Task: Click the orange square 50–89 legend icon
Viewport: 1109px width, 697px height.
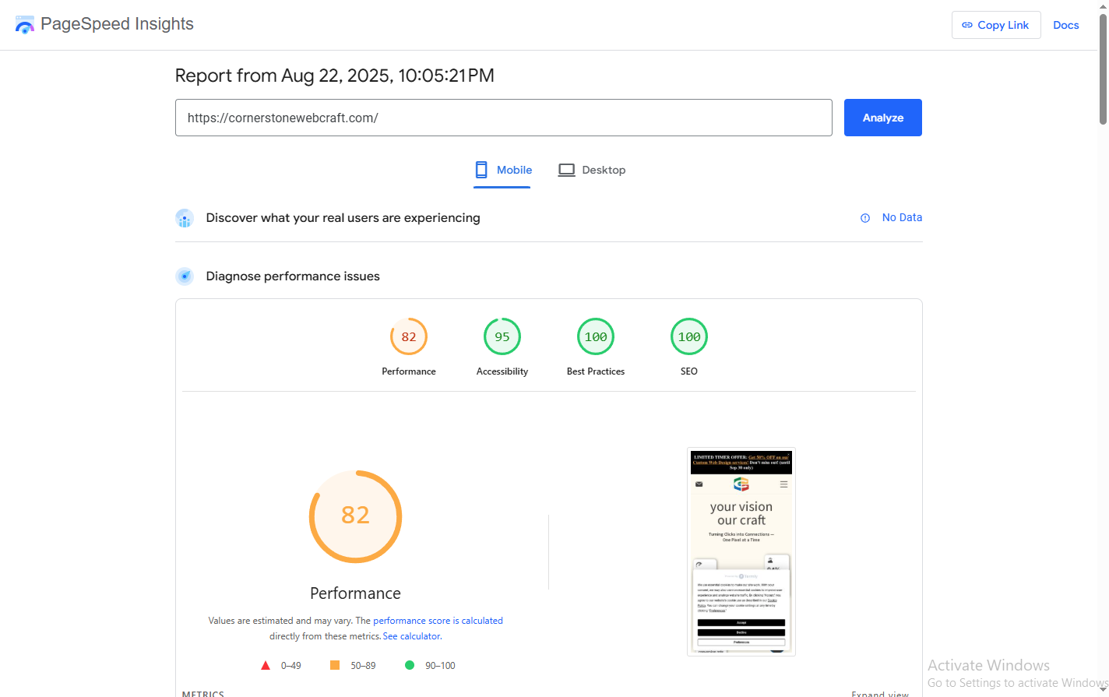Action: [x=335, y=665]
